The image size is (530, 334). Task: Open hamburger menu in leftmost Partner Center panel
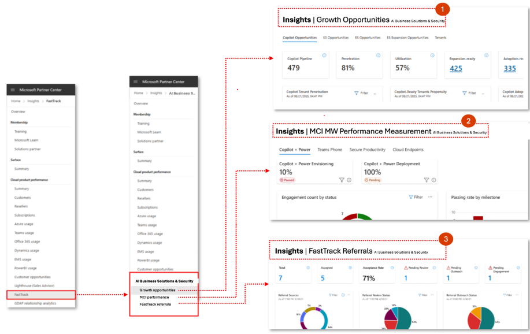[13, 90]
